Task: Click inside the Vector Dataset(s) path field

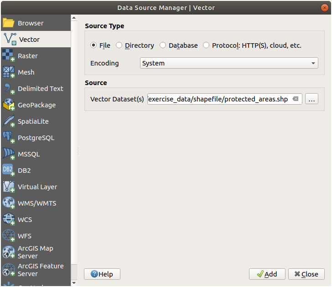Action: click(219, 99)
